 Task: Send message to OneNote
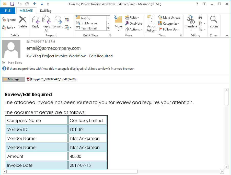(133, 23)
